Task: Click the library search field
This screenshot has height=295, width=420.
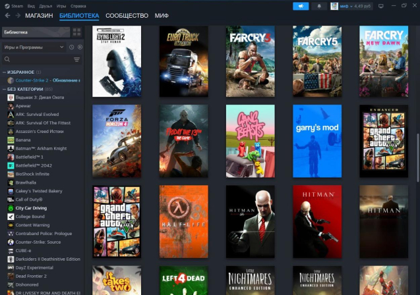Action: 36,60
